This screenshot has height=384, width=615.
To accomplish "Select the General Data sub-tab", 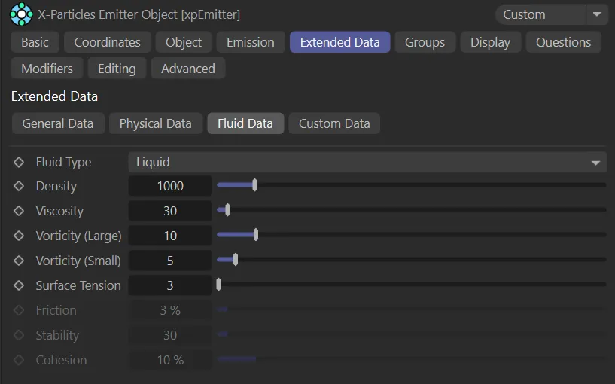I will click(58, 123).
